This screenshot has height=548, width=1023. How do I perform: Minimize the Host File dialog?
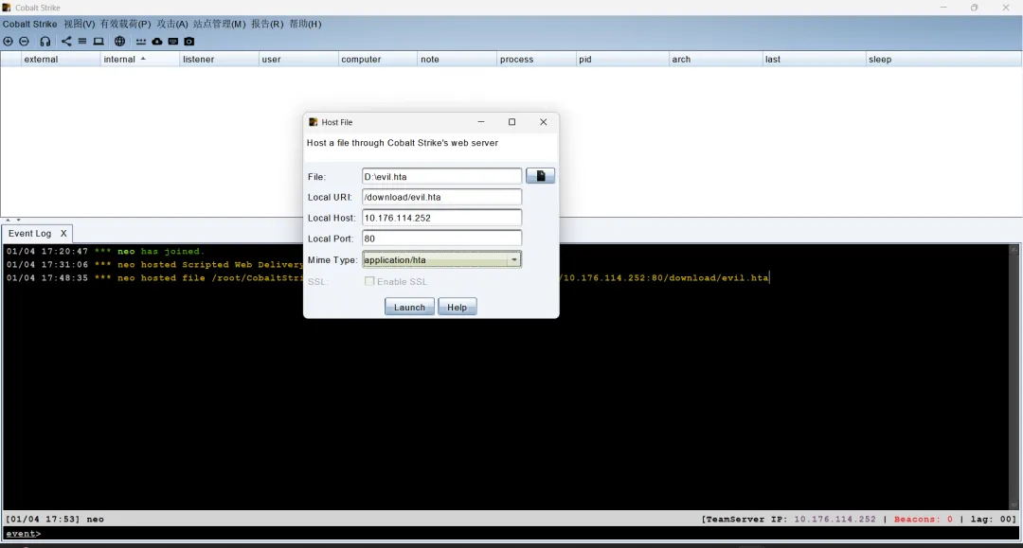coord(481,122)
